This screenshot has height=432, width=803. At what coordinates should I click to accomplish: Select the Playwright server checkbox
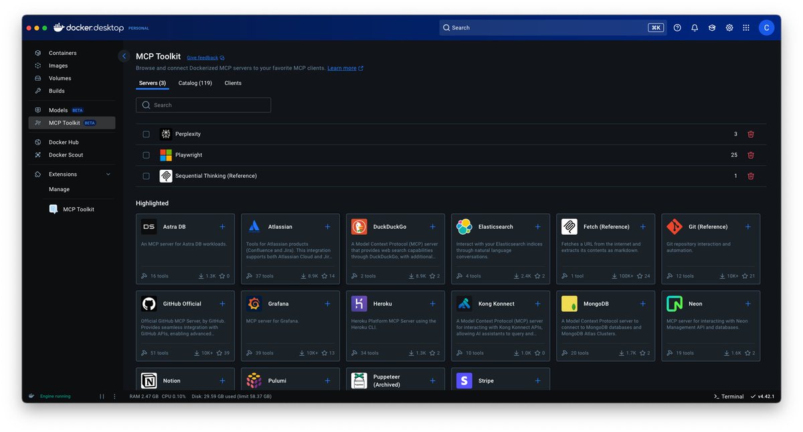coord(146,155)
